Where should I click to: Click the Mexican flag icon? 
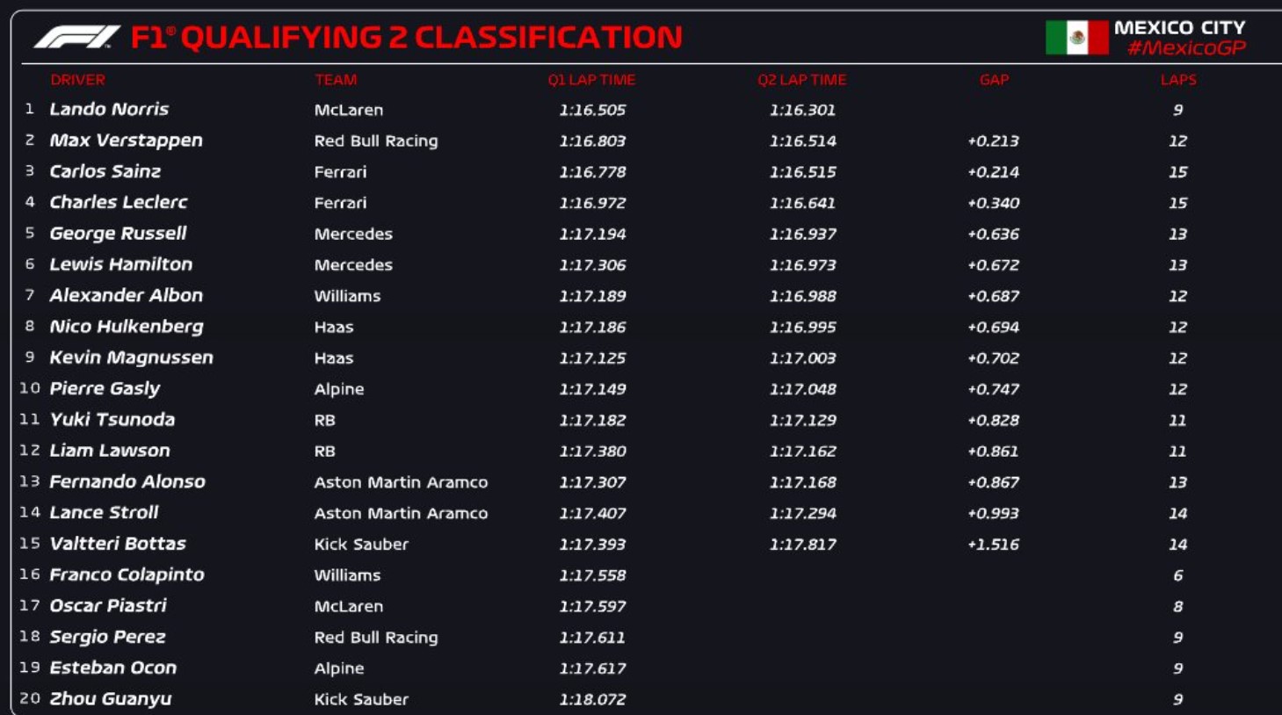pyautogui.click(x=1076, y=38)
